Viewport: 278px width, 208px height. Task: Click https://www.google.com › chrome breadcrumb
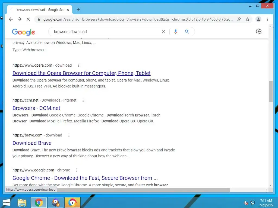click(41, 170)
